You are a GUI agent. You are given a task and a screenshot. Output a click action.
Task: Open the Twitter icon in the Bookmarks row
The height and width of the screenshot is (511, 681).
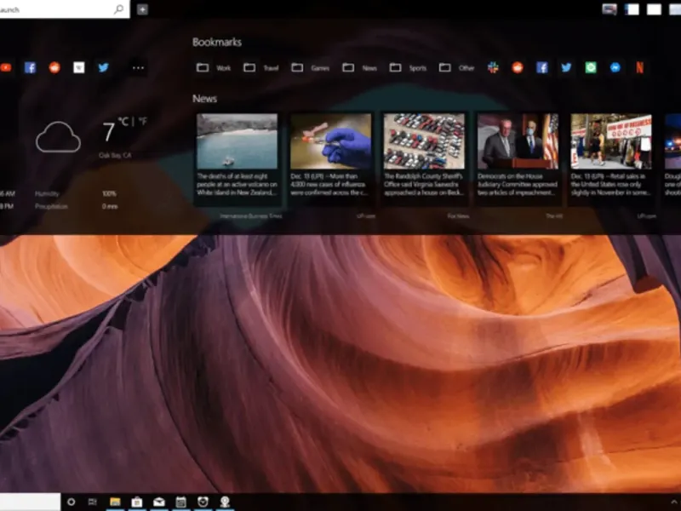[566, 67]
